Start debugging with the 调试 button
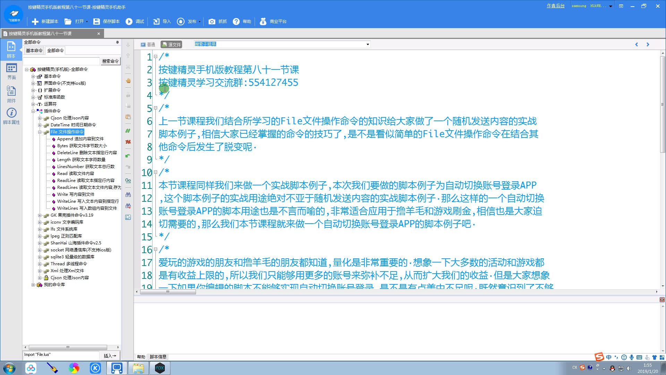The height and width of the screenshot is (375, 666). [x=135, y=22]
